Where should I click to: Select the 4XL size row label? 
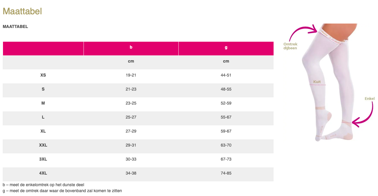point(43,173)
